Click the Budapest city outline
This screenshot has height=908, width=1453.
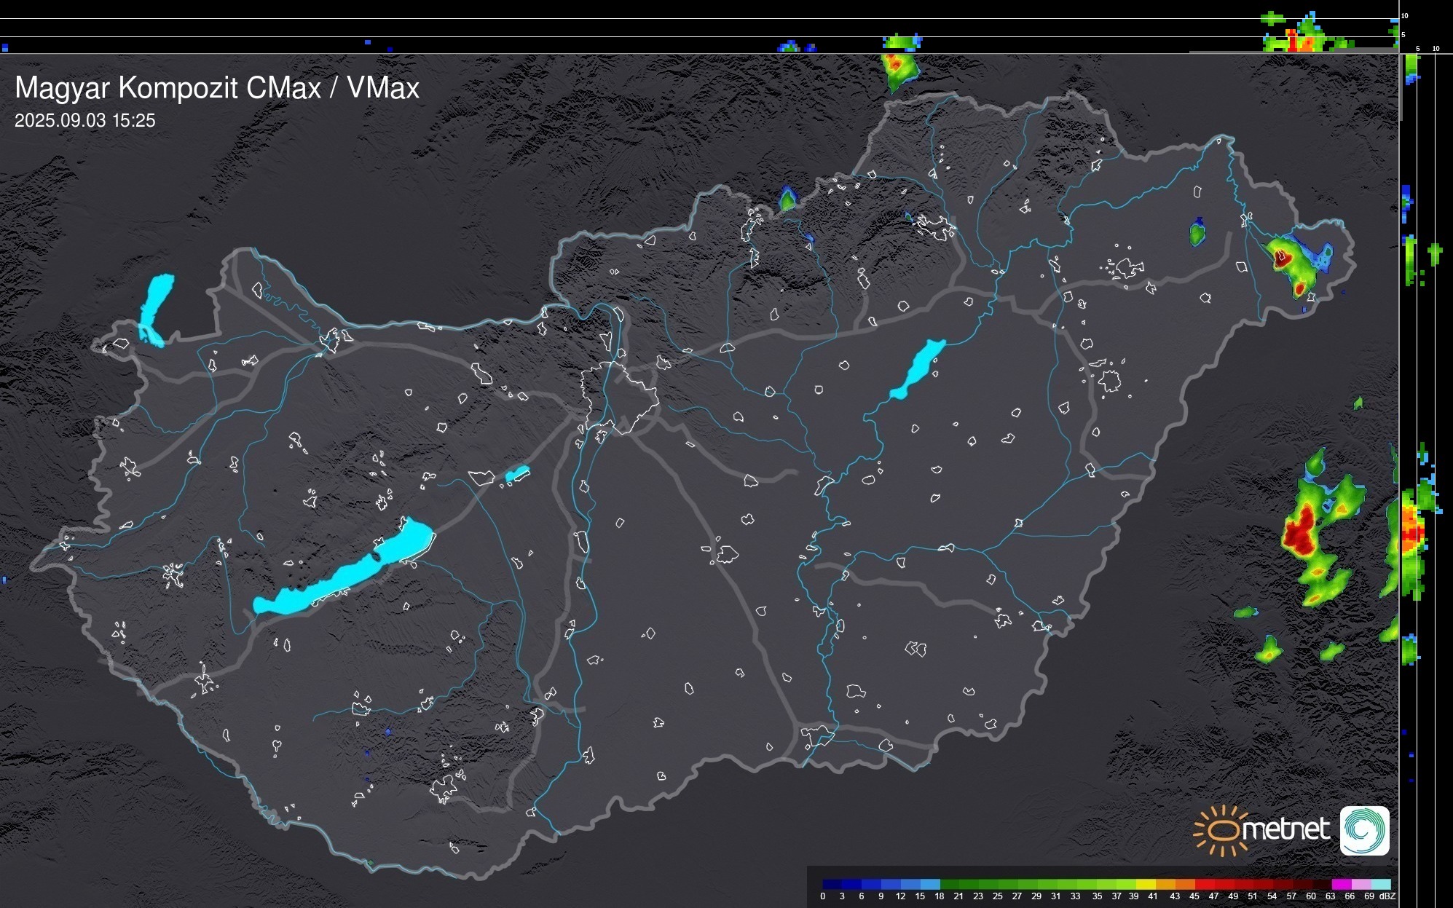pos(619,397)
